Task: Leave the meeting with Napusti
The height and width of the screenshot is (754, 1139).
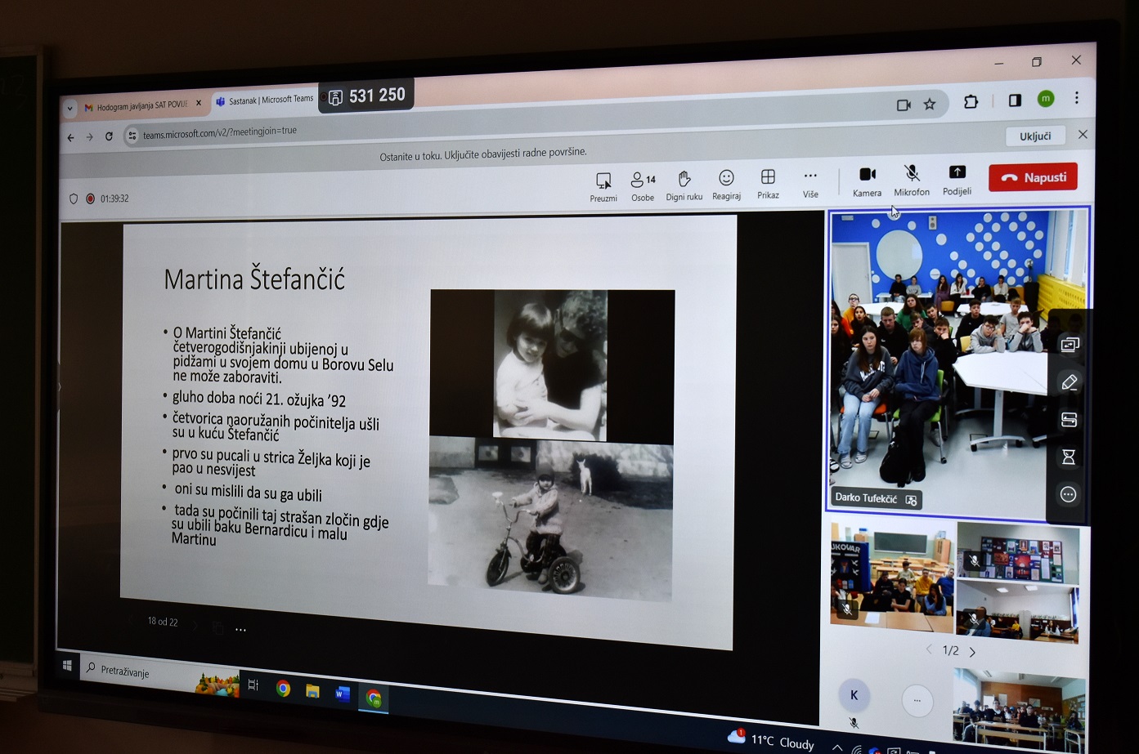Action: (x=1033, y=177)
